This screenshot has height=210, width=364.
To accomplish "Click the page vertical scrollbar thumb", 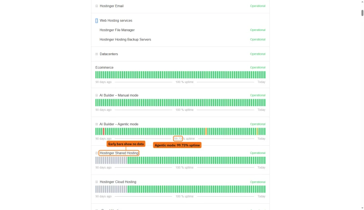I will click(362, 13).
